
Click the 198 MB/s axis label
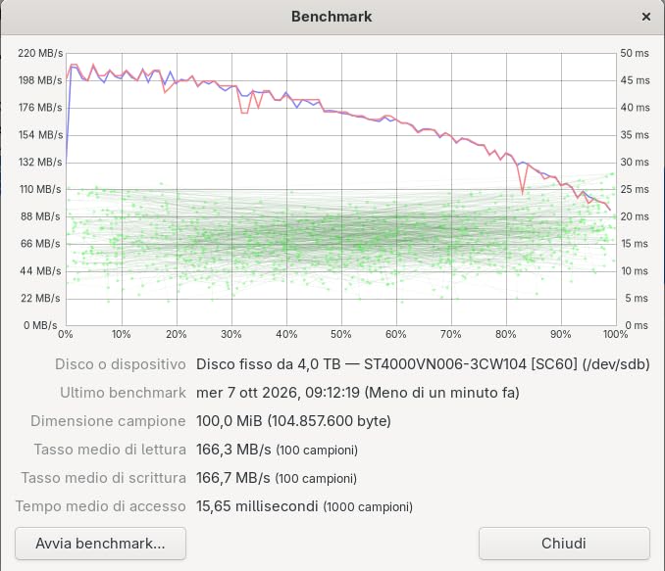click(x=40, y=80)
